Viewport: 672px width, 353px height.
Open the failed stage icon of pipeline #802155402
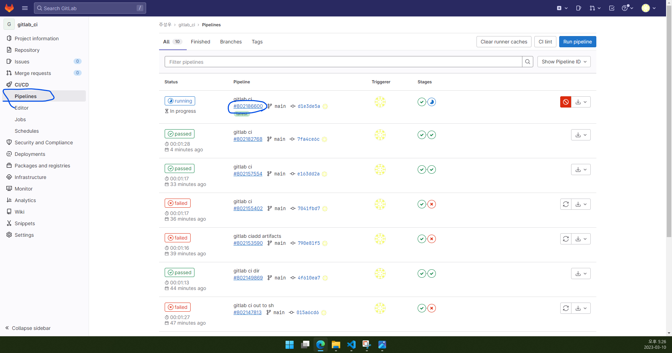coord(432,204)
